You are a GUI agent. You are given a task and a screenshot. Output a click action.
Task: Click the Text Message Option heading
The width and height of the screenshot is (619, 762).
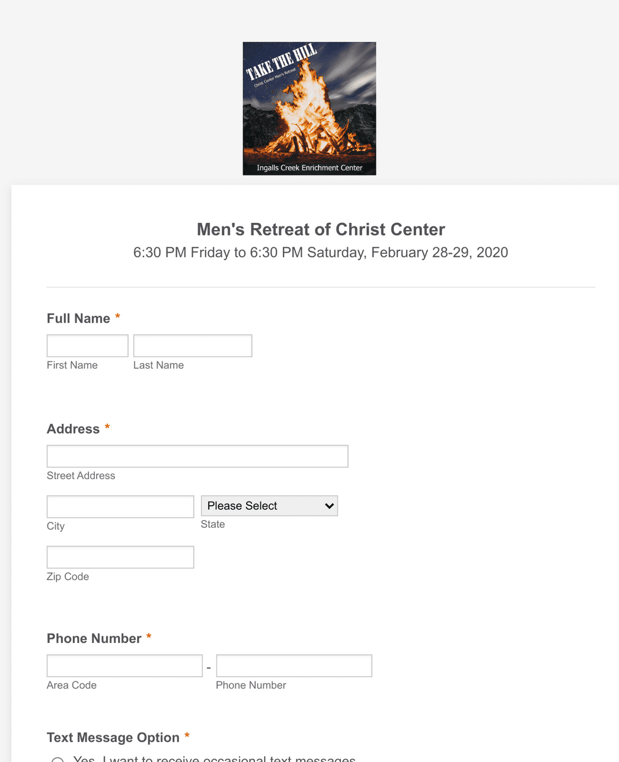(x=114, y=737)
